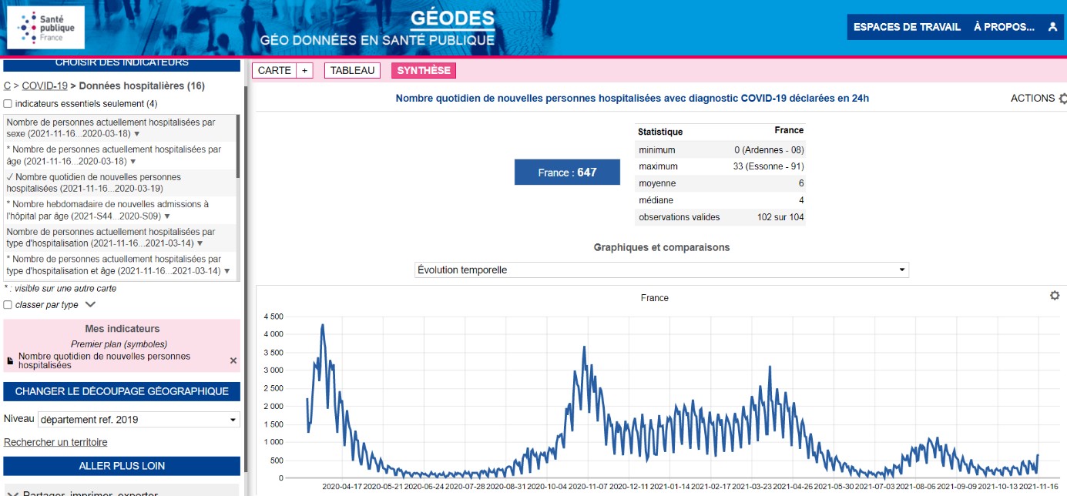The width and height of the screenshot is (1067, 496).
Task: Switch to the CARTE tab
Action: (274, 71)
